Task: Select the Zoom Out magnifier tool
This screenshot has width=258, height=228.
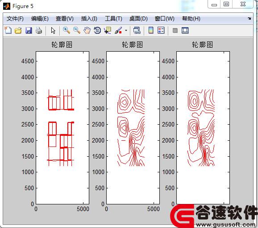Action: click(x=77, y=31)
